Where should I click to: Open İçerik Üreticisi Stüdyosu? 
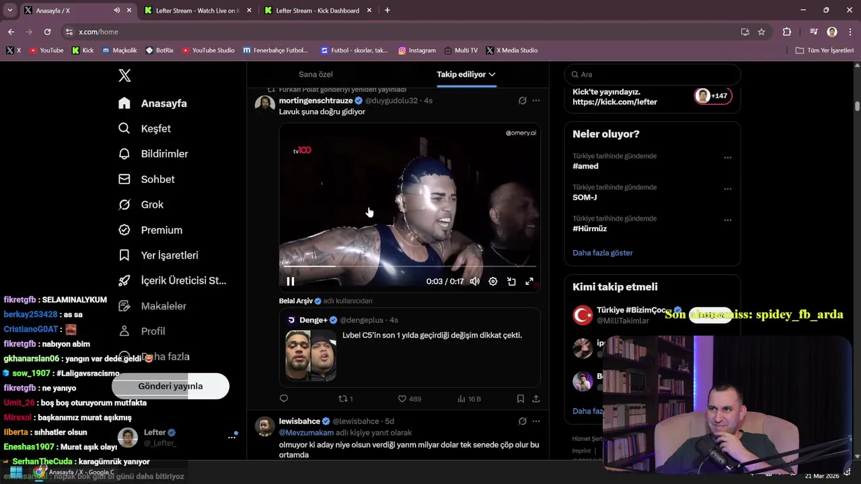(172, 280)
